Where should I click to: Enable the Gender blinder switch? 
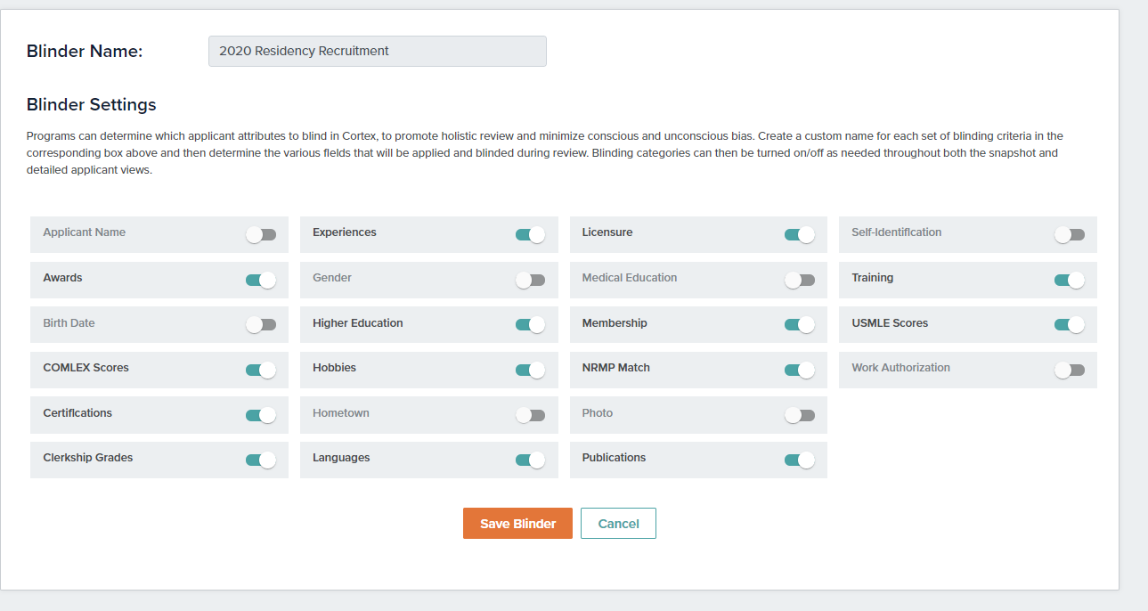tap(531, 280)
